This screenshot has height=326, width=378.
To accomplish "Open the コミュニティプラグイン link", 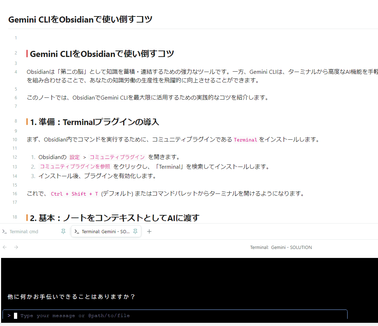I will point(117,157).
